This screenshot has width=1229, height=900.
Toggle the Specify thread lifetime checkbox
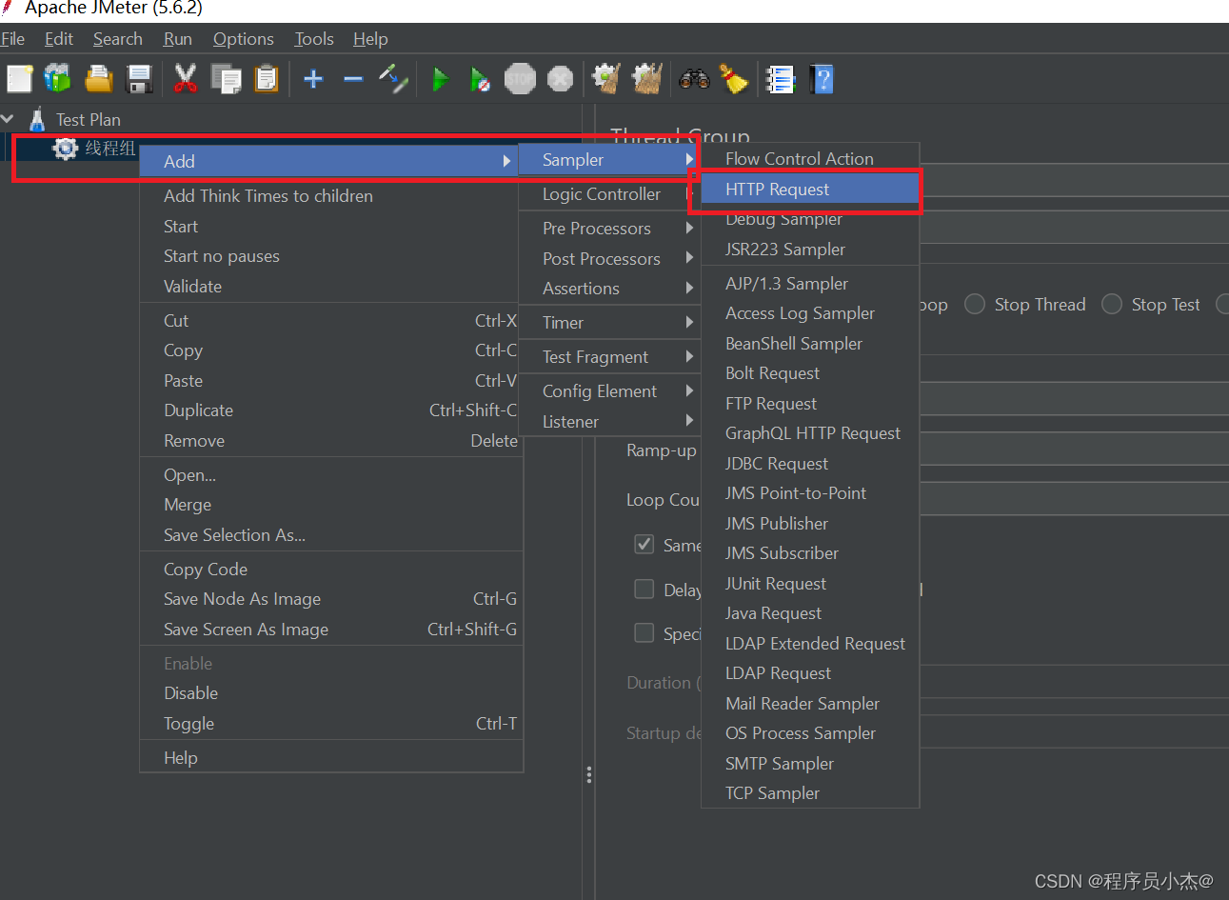[x=644, y=633]
